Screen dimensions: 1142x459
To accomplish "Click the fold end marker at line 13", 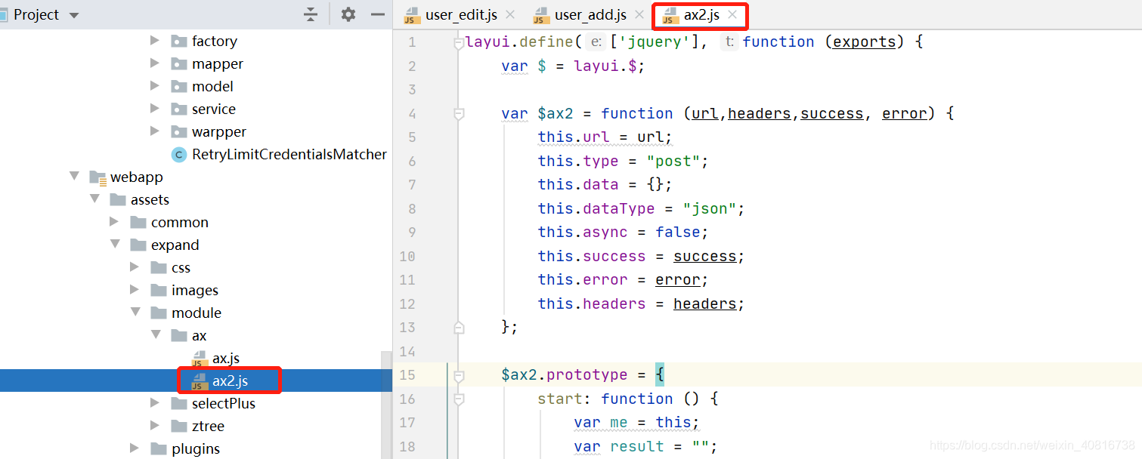I will (x=458, y=327).
